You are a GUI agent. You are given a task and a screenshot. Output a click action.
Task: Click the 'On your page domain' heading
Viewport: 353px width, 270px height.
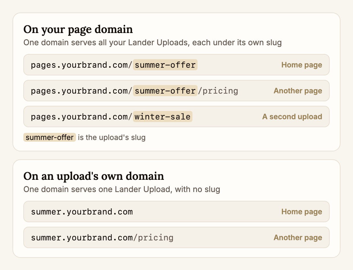(x=78, y=30)
